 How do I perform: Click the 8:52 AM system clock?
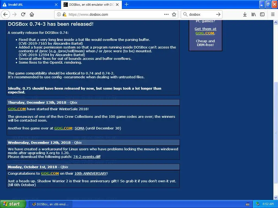(268, 204)
